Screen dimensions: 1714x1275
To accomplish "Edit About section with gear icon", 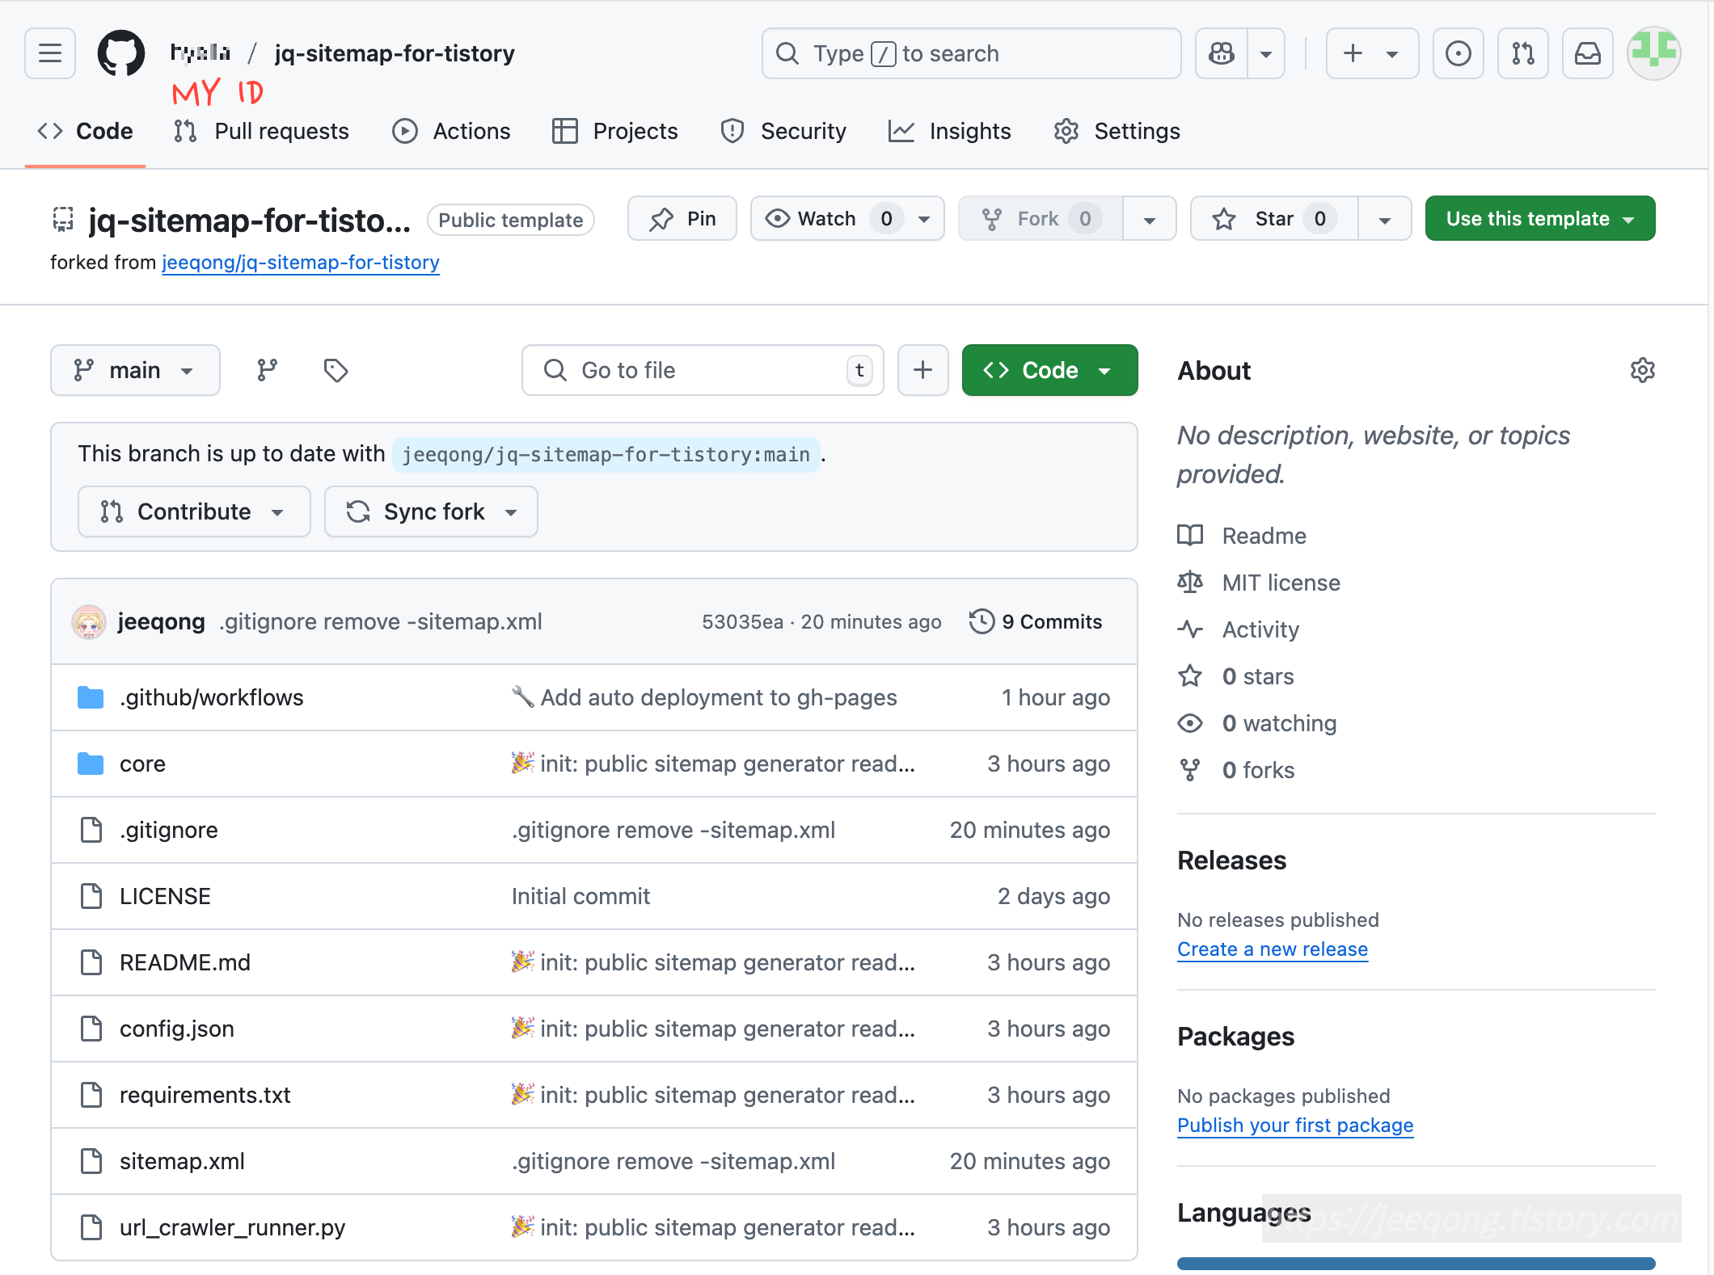I will click(x=1642, y=370).
